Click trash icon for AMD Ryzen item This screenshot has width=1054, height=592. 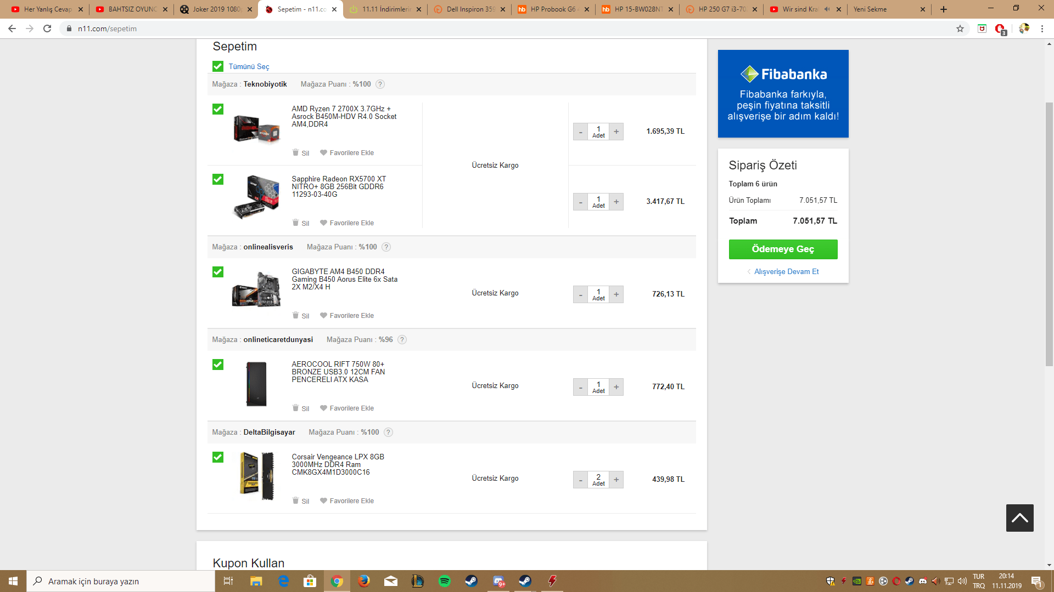[x=296, y=153]
